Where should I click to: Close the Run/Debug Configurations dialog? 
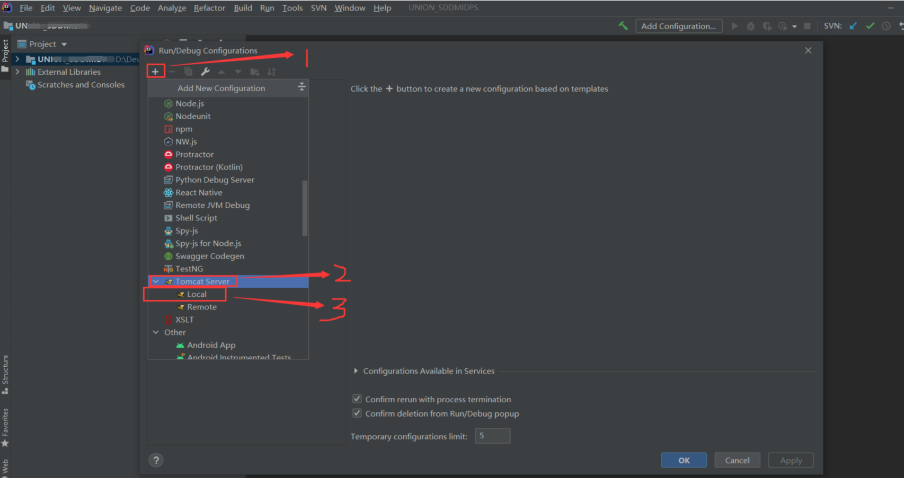coord(808,50)
